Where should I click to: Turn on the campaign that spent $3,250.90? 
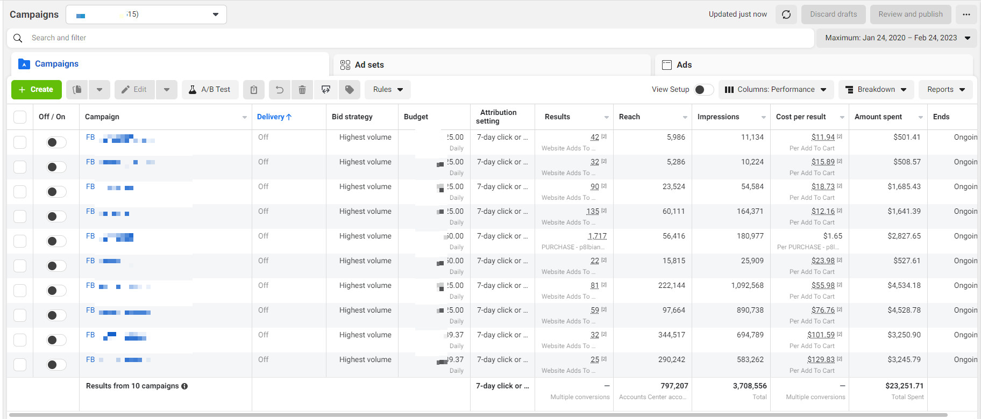[x=56, y=340]
